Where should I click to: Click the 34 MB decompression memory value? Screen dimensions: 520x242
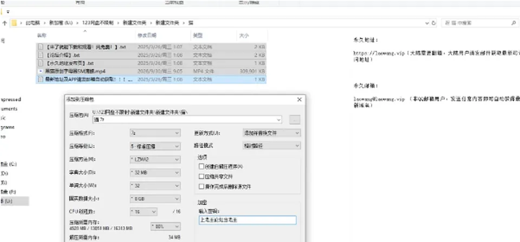(174, 237)
